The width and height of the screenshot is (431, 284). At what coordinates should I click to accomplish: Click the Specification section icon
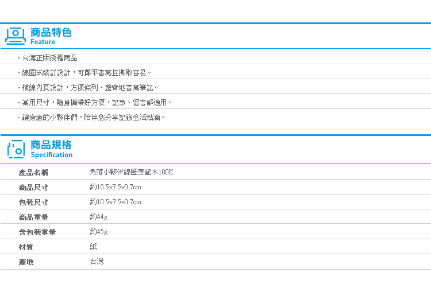(16, 149)
